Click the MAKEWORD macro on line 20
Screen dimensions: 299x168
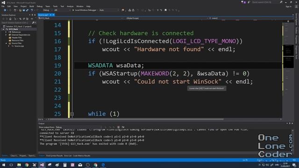coord(155,74)
